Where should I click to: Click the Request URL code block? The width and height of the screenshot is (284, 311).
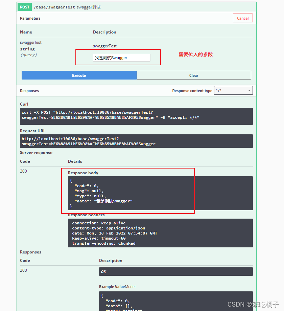[x=136, y=141]
